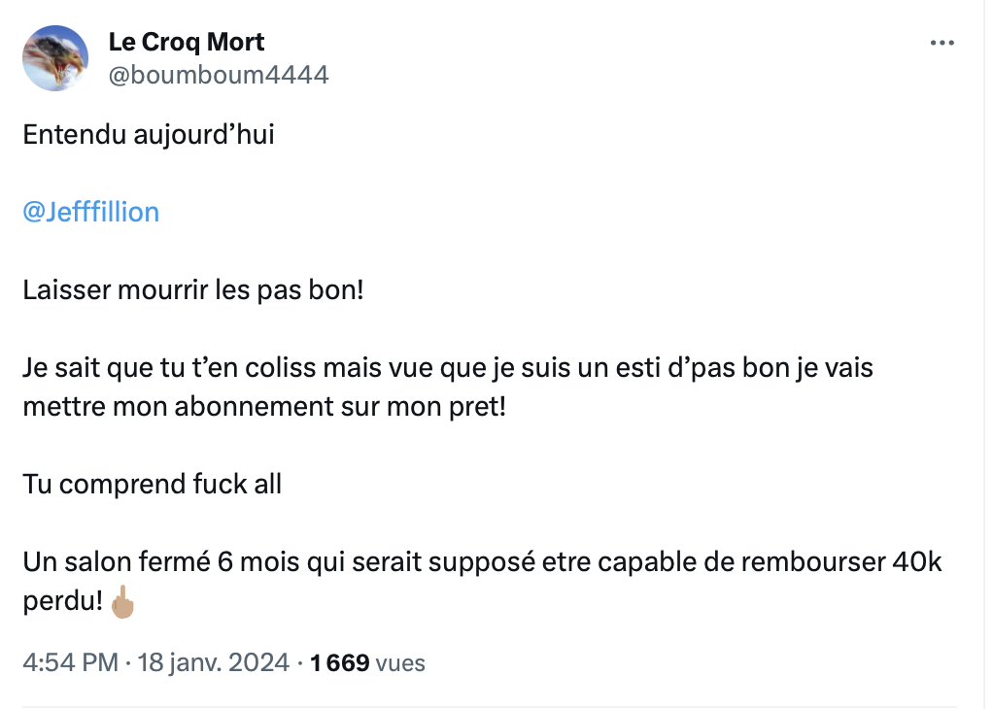Viewport: 993px width, 709px height.
Task: Open the three-dot more options menu
Action: click(x=942, y=43)
